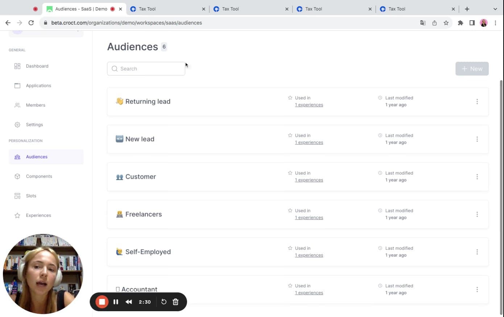Open the Members page

35,105
